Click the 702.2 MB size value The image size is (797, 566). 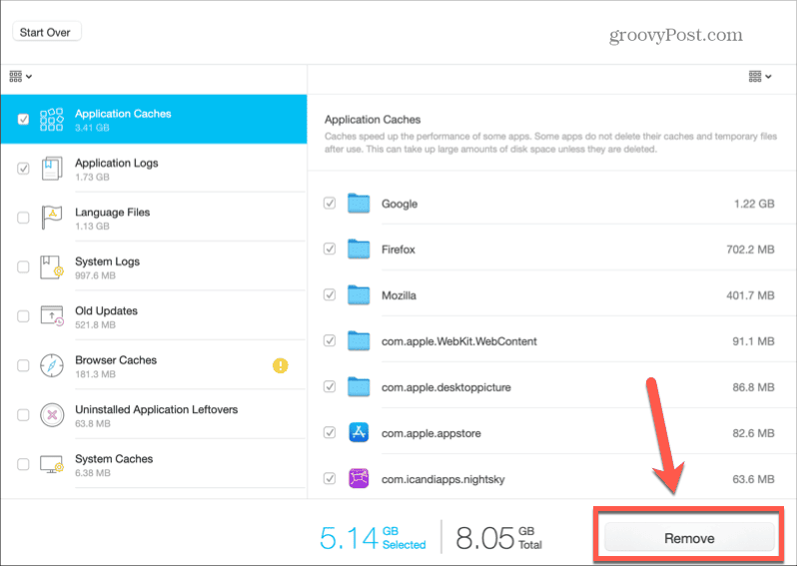pyautogui.click(x=750, y=250)
